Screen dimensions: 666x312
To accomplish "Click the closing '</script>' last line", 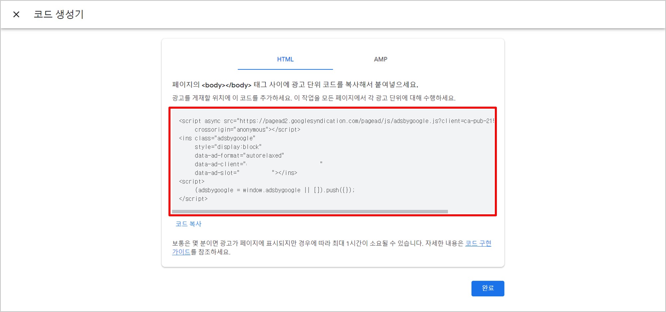I will (193, 199).
